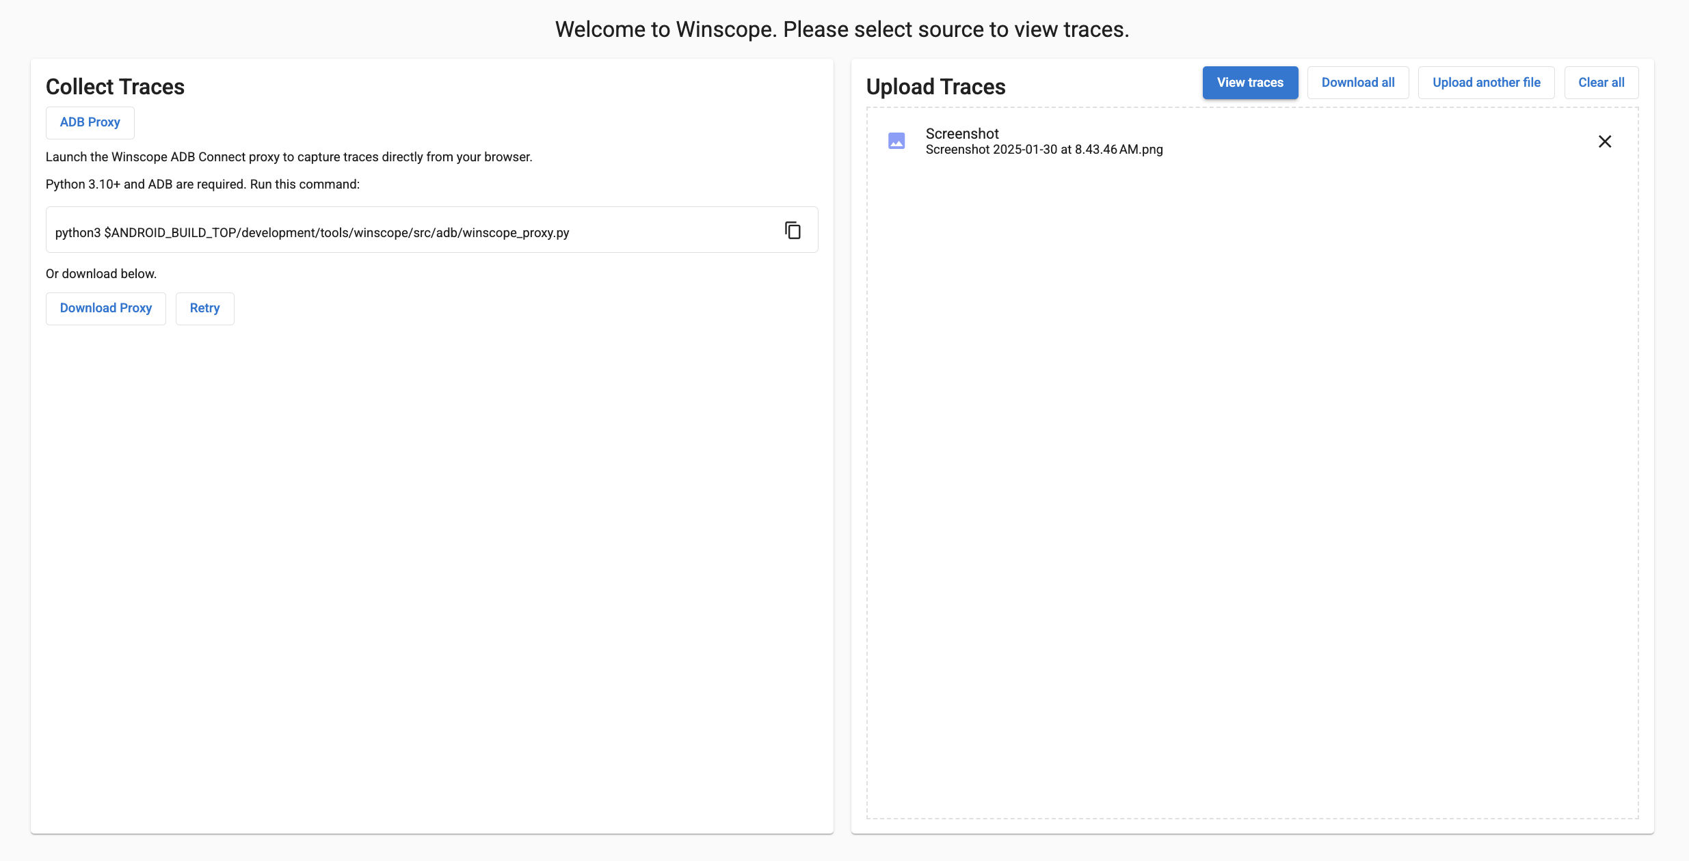Select the python3 command text
The height and width of the screenshot is (861, 1689).
[x=312, y=232]
